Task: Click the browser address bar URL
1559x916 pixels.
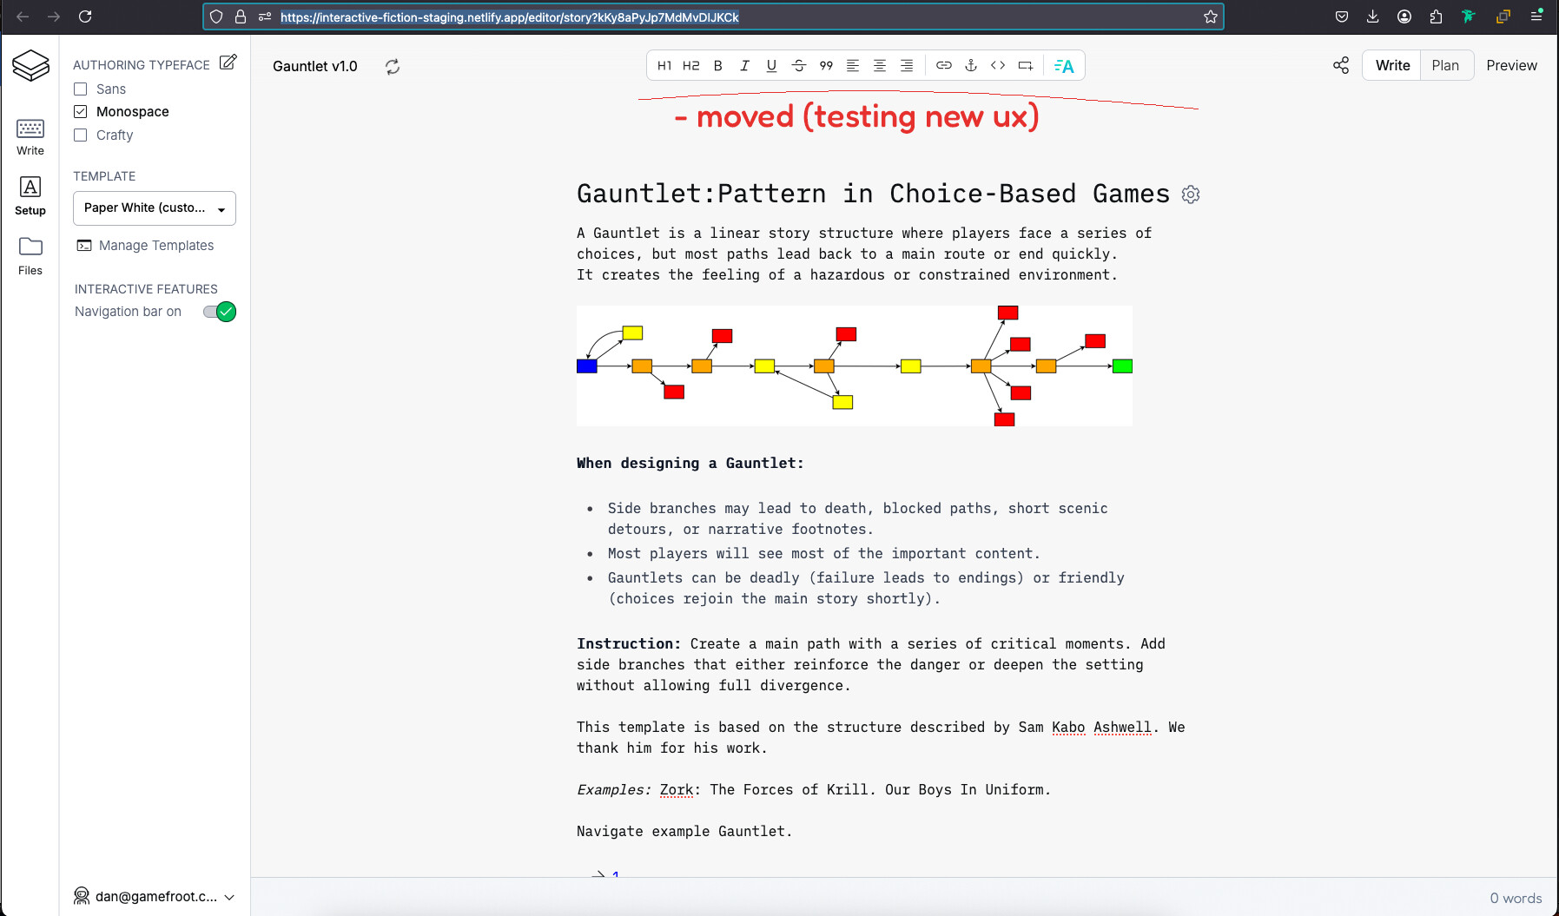Action: pos(509,16)
